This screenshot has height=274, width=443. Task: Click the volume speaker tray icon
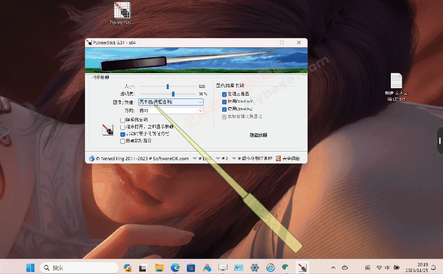coord(387,267)
